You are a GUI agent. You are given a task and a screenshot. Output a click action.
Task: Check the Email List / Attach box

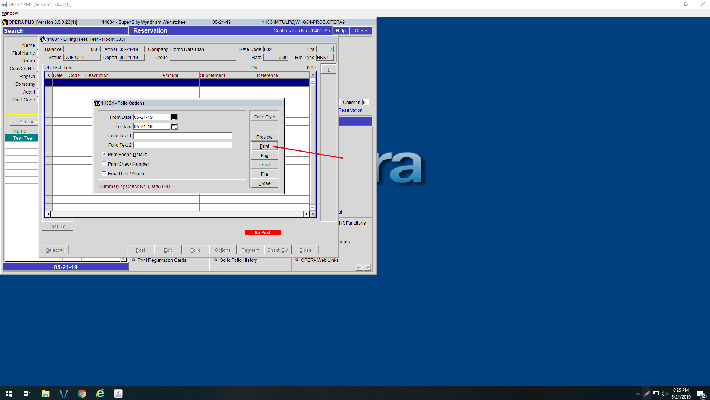(104, 173)
